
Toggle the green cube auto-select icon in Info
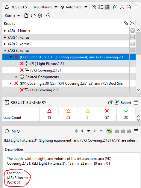coord(109,131)
